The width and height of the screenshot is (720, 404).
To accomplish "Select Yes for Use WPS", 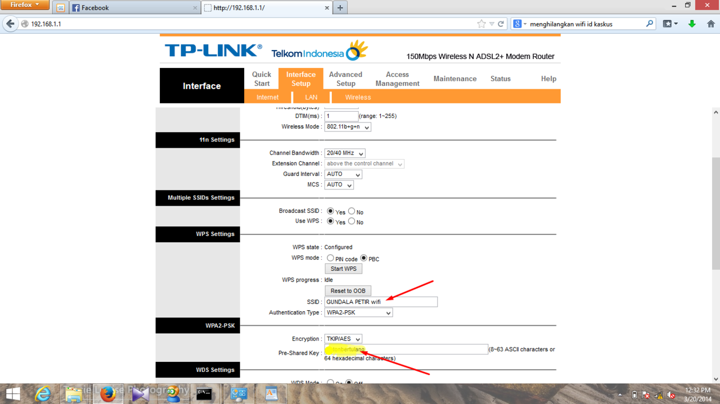I will (331, 221).
